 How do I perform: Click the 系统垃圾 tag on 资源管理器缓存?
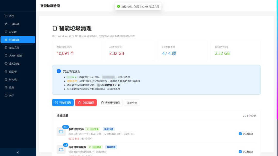111,147
